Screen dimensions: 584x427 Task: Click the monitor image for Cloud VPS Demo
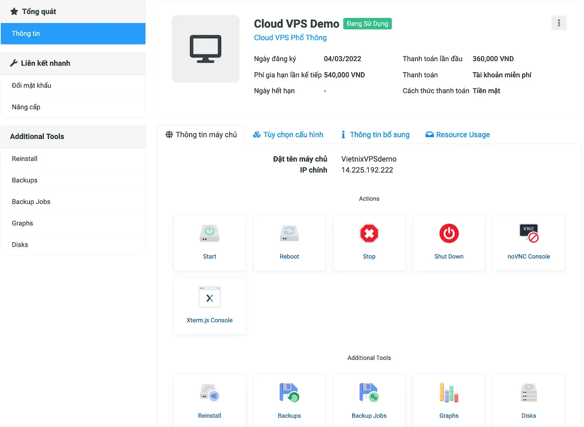205,49
